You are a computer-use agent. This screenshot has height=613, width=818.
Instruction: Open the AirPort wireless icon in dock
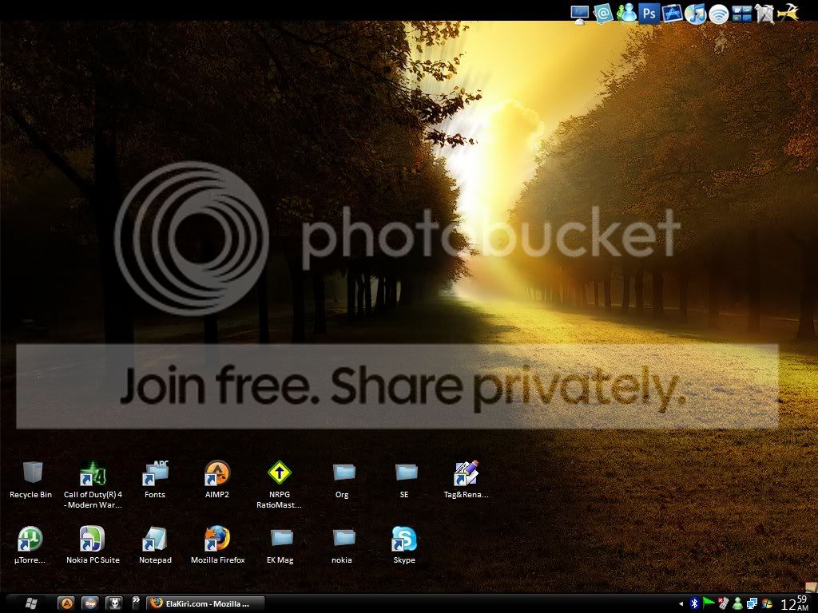point(718,14)
